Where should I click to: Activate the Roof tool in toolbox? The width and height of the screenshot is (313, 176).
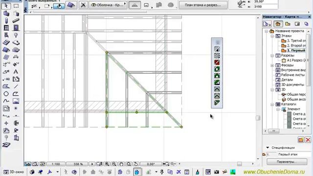click(x=6, y=50)
